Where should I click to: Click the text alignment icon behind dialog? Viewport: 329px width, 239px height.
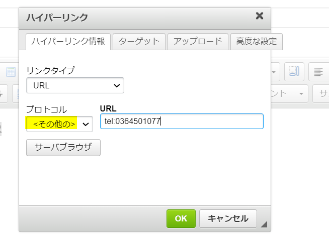(x=318, y=72)
